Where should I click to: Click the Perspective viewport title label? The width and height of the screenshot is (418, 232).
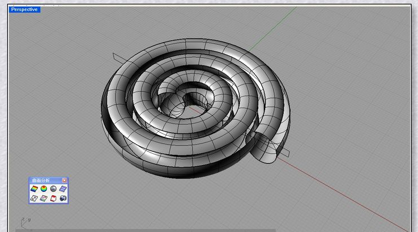tap(24, 10)
